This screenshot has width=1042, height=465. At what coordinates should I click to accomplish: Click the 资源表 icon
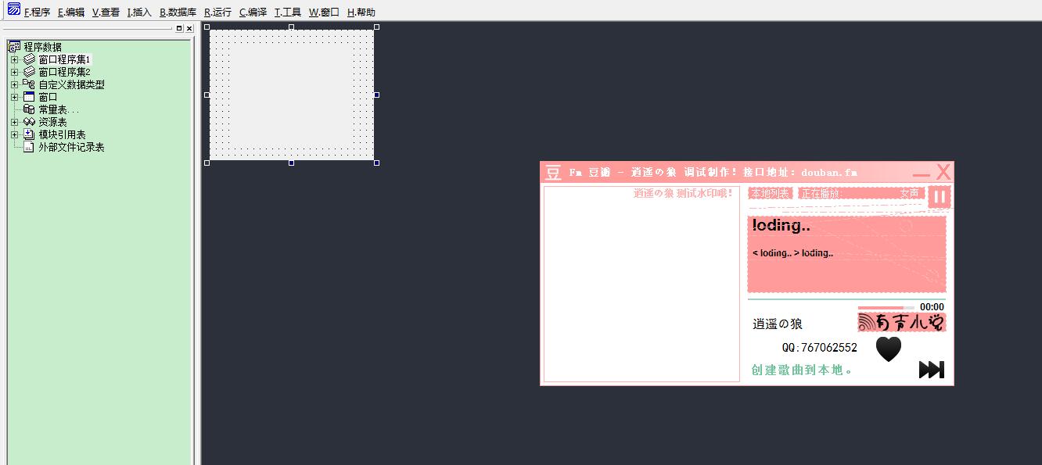pos(29,122)
